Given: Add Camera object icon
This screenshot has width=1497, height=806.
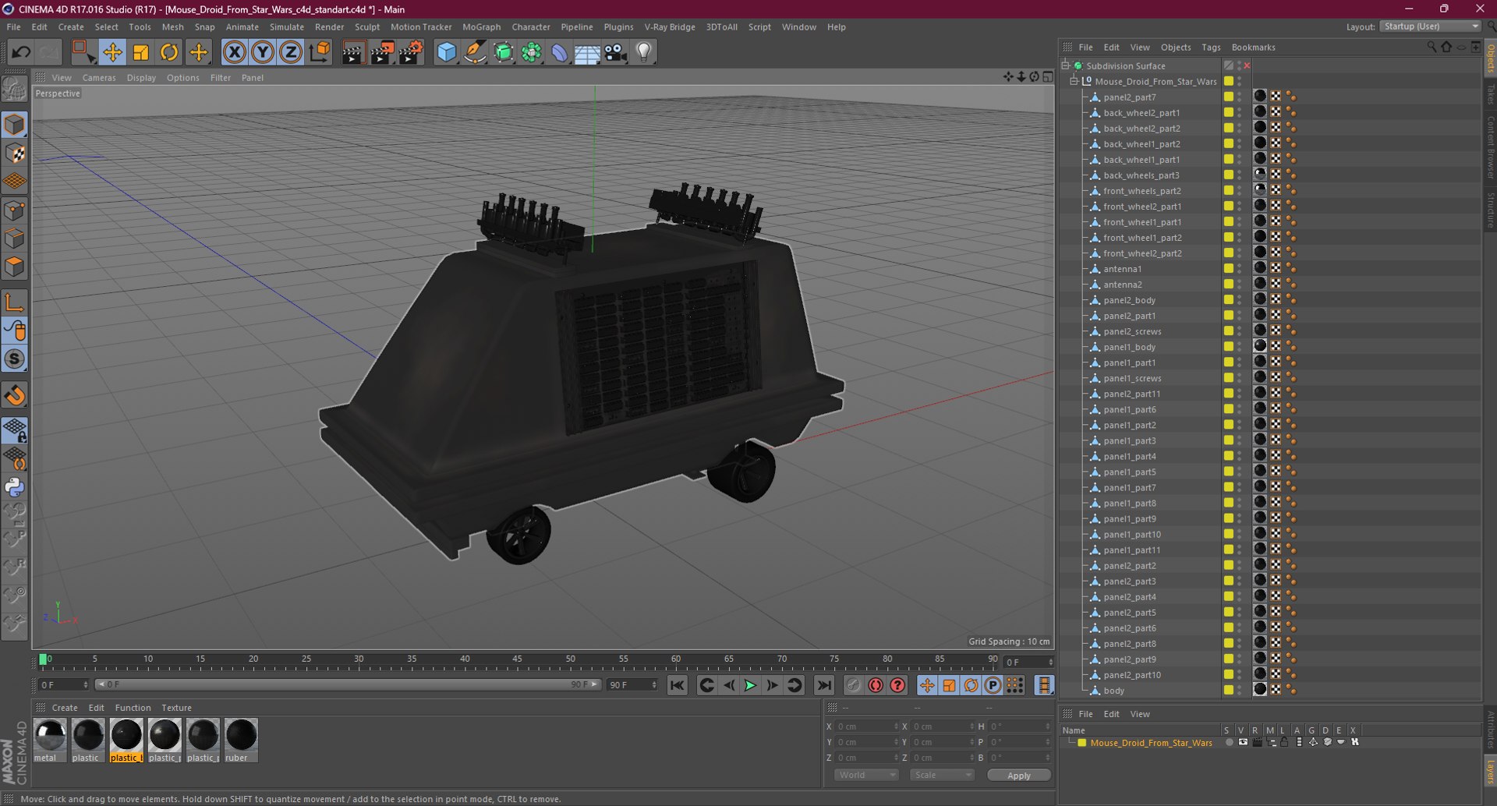Looking at the screenshot, I should pyautogui.click(x=616, y=52).
